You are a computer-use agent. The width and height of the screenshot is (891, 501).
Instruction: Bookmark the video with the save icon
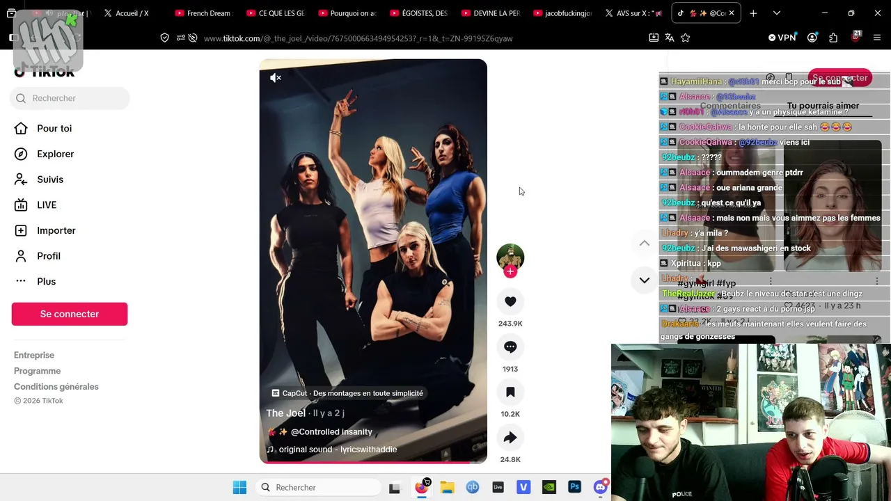(x=510, y=392)
